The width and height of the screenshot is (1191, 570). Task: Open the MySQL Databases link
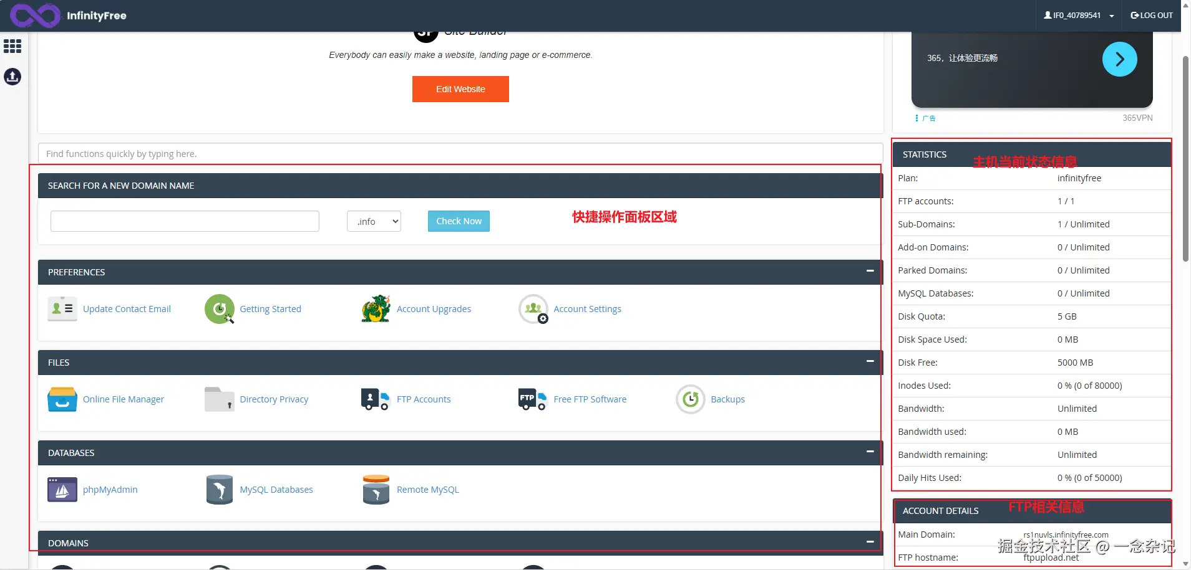[276, 490]
